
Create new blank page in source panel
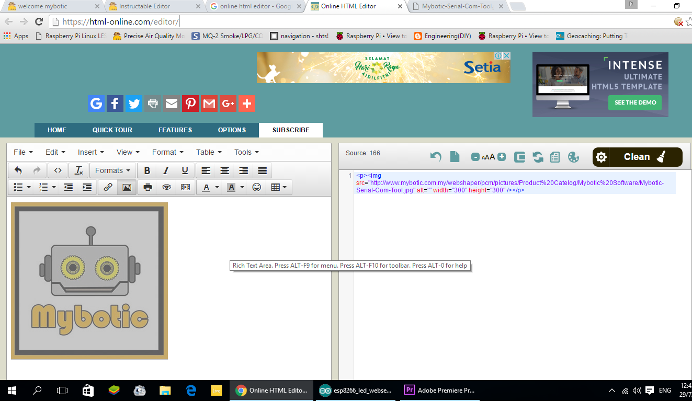click(455, 156)
